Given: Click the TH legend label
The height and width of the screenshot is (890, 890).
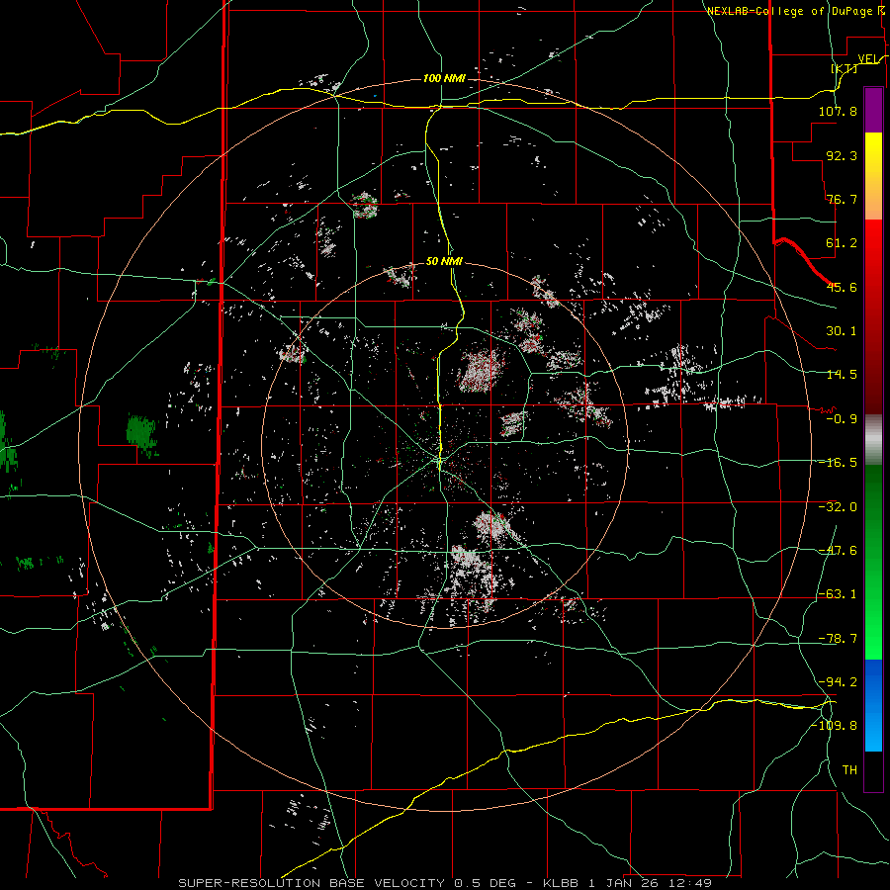Looking at the screenshot, I should tap(849, 769).
